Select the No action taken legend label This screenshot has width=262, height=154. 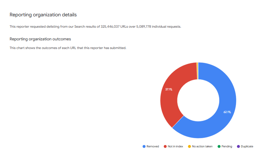click(x=202, y=146)
